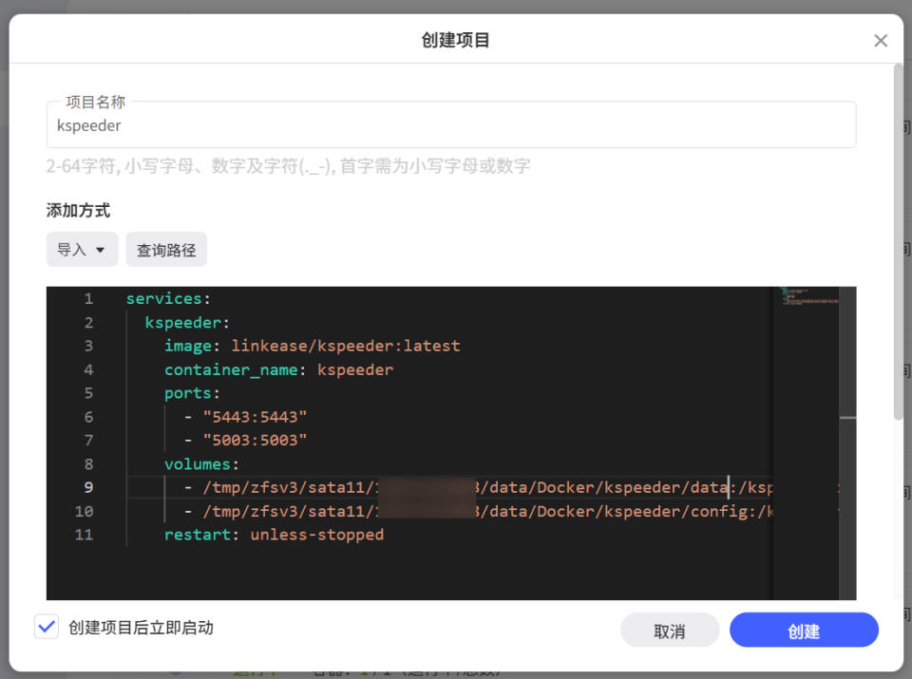Viewport: 912px width, 679px height.
Task: Click the container_name: kspeeder line
Action: (x=275, y=369)
